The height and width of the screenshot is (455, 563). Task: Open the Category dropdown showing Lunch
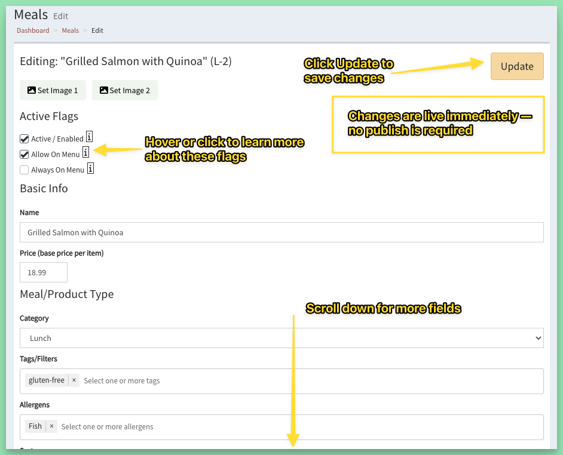(x=281, y=338)
